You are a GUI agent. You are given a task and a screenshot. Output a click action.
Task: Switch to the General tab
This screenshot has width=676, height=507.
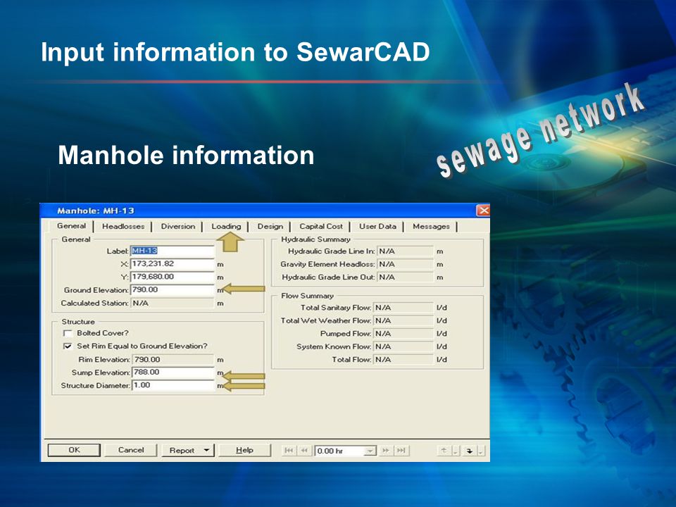[71, 225]
